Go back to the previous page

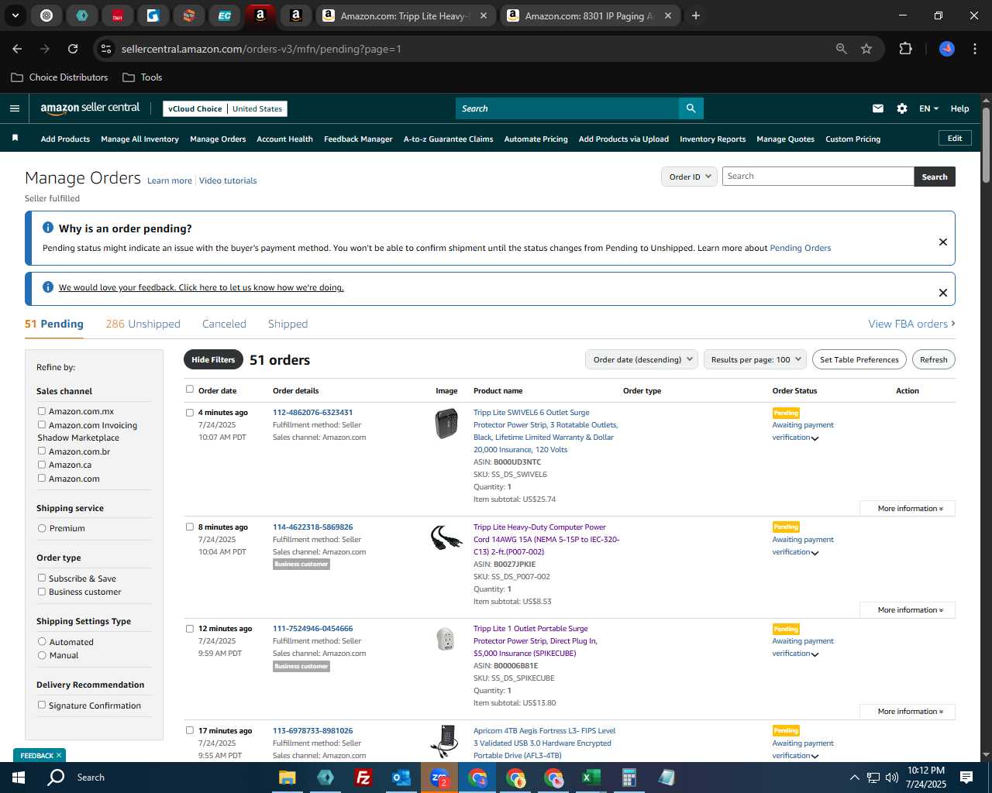point(17,49)
